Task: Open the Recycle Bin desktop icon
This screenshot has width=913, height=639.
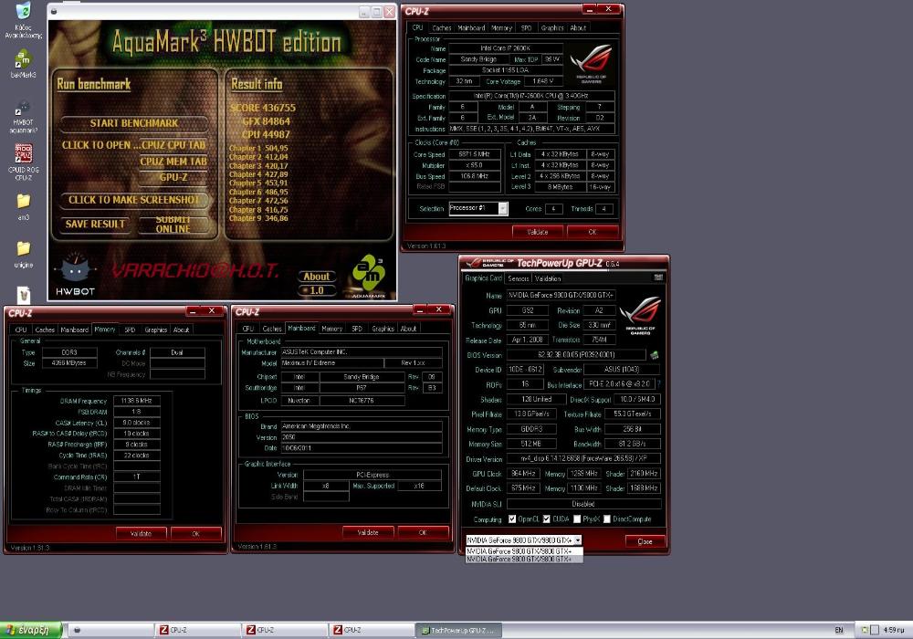Action: (x=24, y=10)
